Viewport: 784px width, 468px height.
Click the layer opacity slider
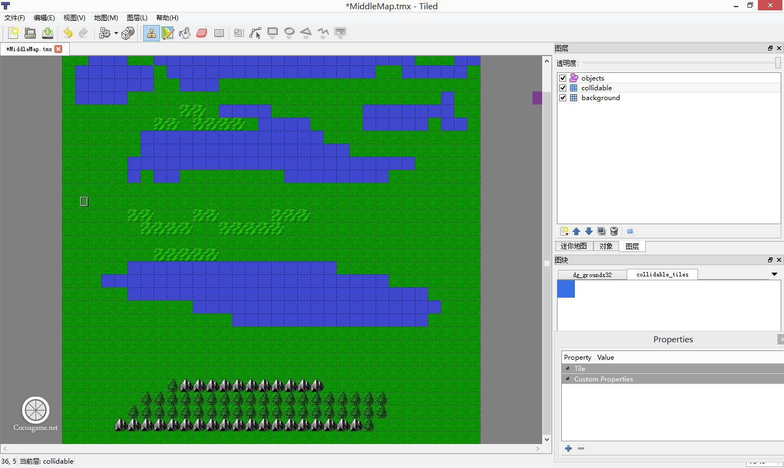tap(681, 63)
